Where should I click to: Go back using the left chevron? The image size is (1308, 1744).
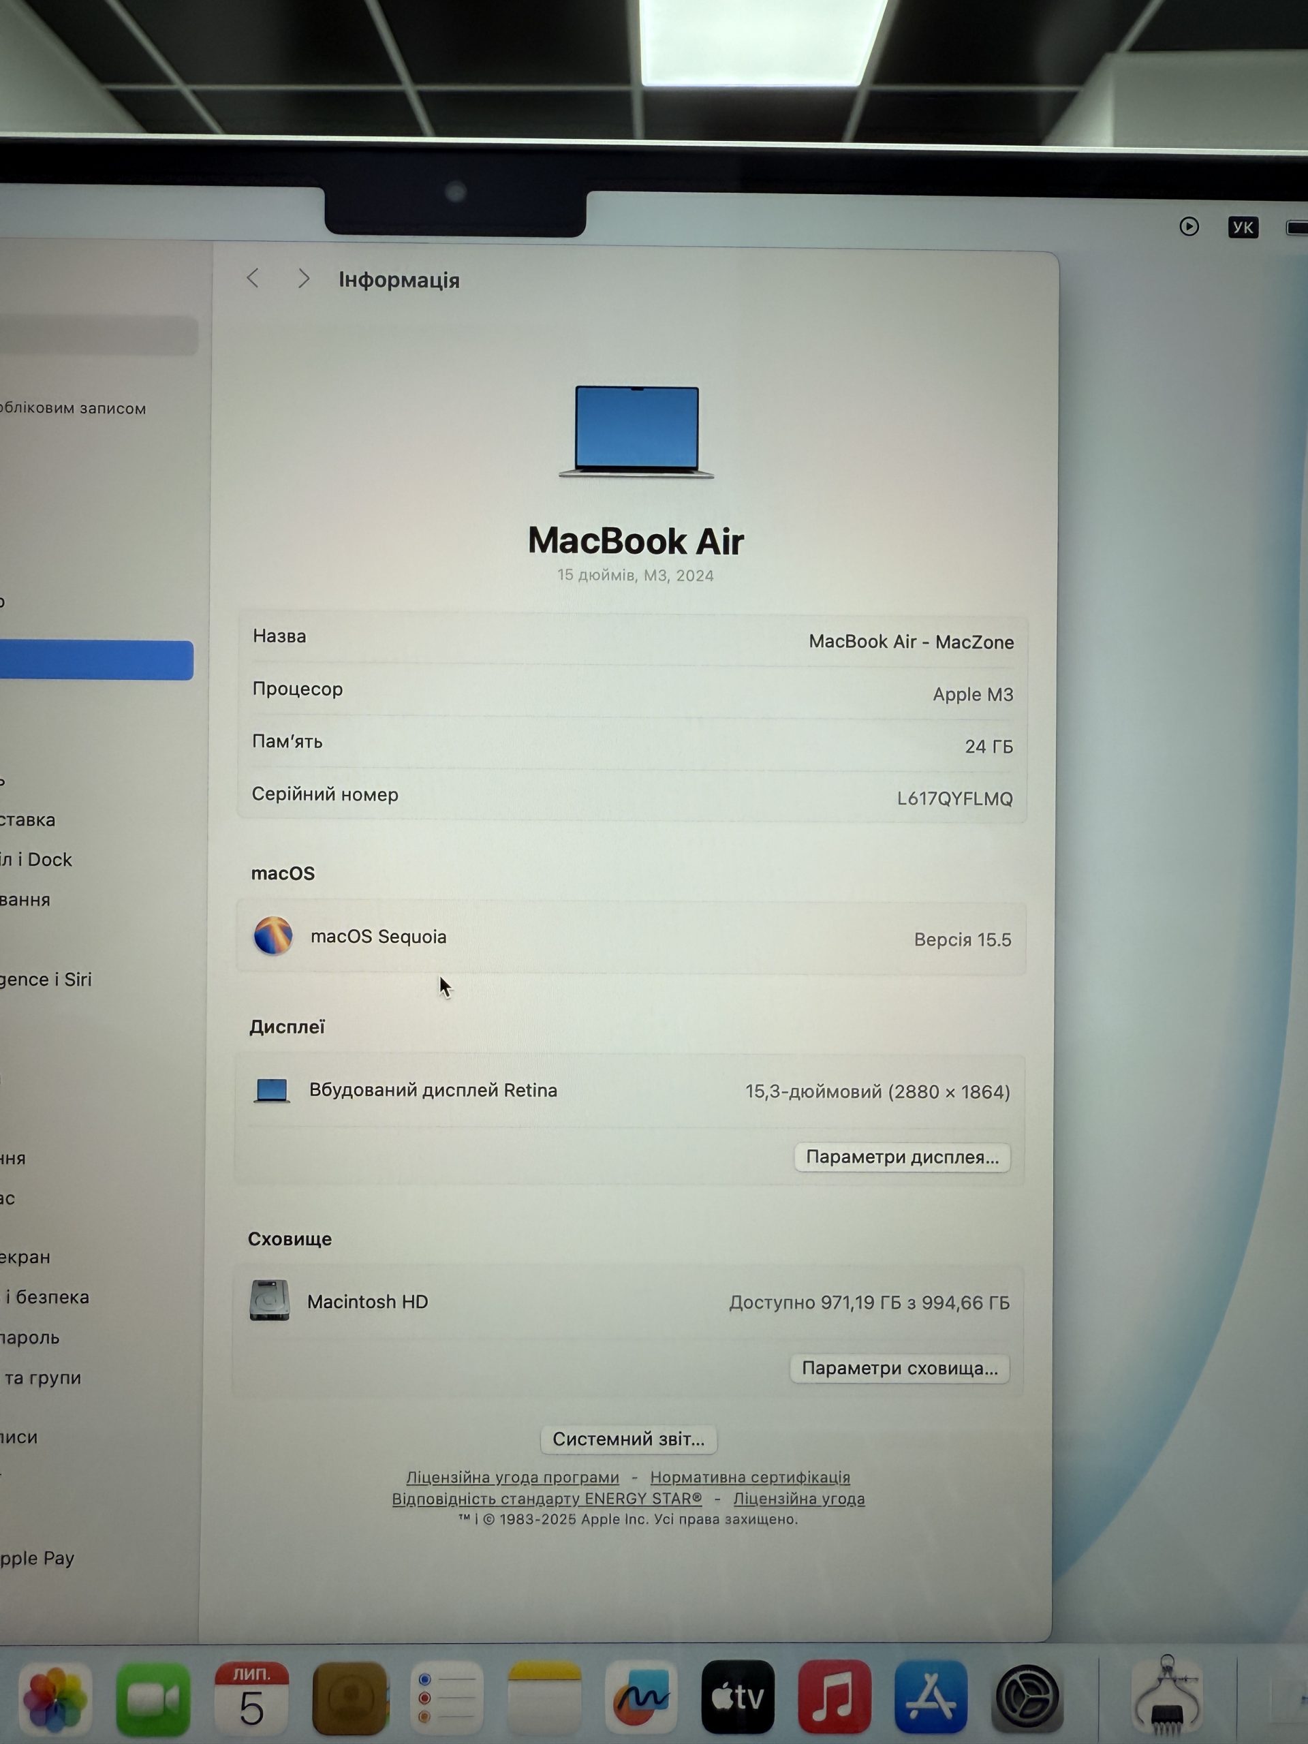click(x=253, y=277)
